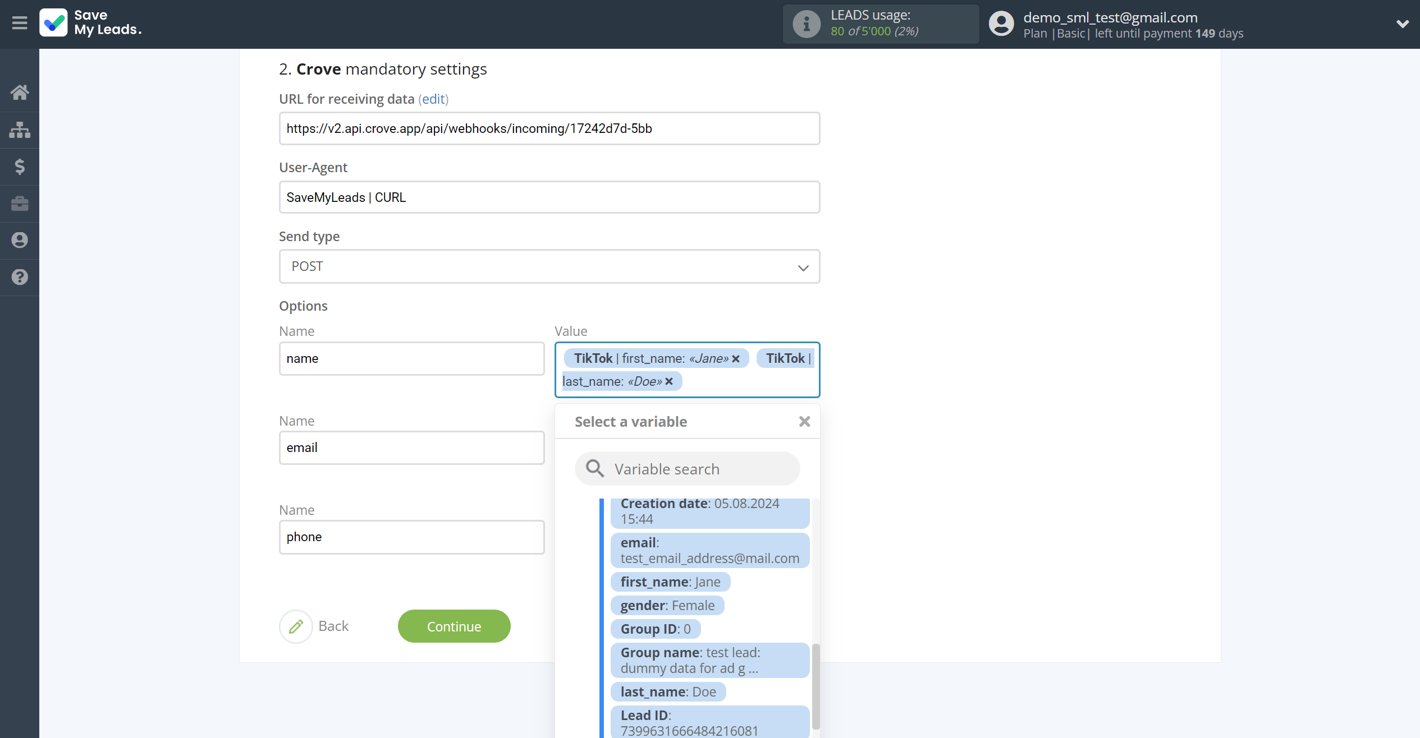Select the email variable
The image size is (1420, 738).
(x=710, y=551)
